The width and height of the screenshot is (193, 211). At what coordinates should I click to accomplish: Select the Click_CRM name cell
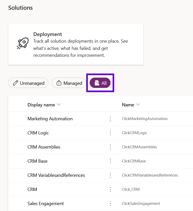[x=131, y=189]
